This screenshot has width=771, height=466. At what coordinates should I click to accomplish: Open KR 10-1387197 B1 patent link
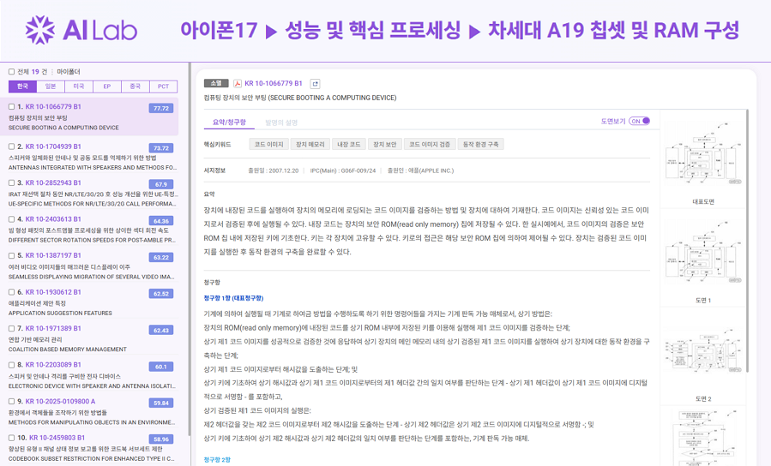[x=53, y=255]
